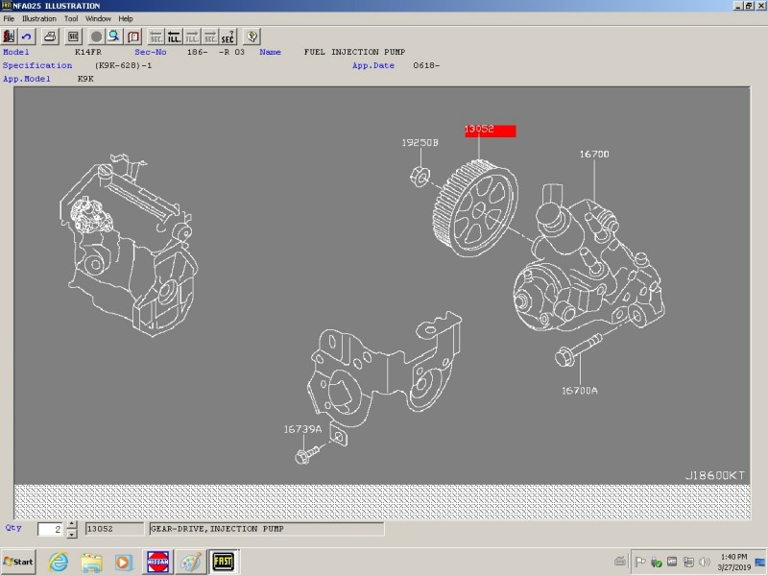The height and width of the screenshot is (576, 768).
Task: Open the File menu
Action: pos(9,18)
